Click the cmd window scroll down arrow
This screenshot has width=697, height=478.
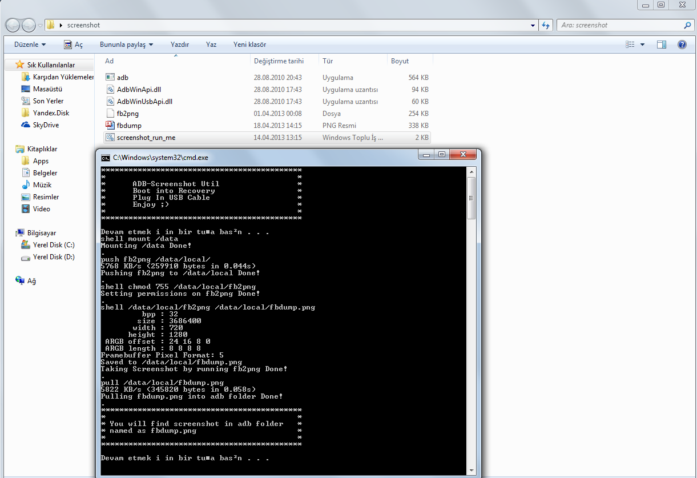[471, 471]
